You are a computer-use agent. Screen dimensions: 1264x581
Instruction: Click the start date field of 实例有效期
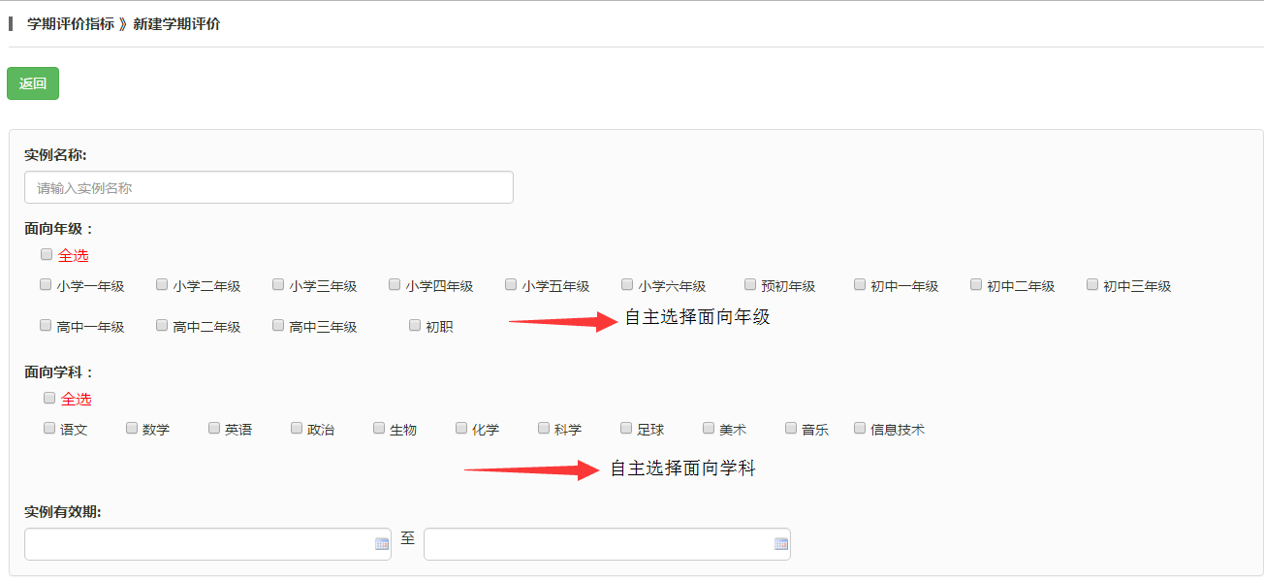(x=199, y=544)
